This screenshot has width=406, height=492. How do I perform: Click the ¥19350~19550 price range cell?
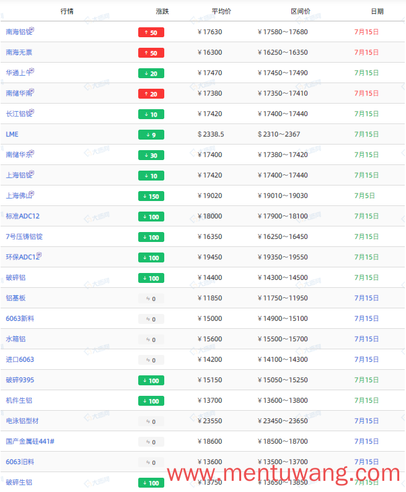(283, 257)
